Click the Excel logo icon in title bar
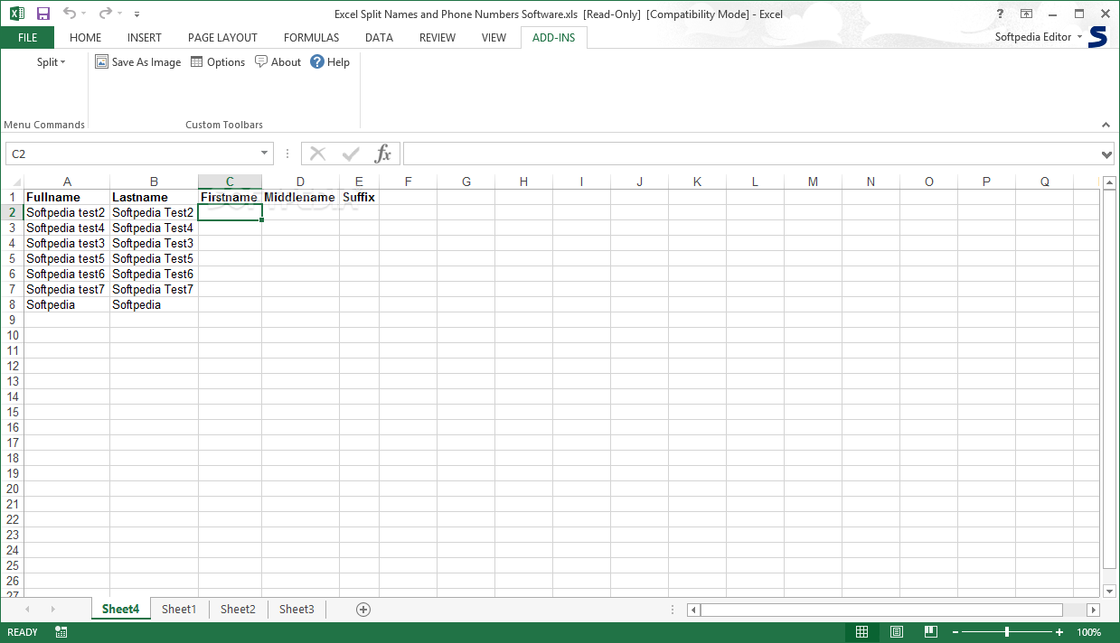The height and width of the screenshot is (643, 1120). pos(17,14)
